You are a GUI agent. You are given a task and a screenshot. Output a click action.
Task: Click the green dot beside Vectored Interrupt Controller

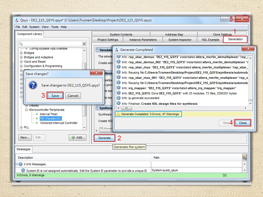(x=36, y=123)
